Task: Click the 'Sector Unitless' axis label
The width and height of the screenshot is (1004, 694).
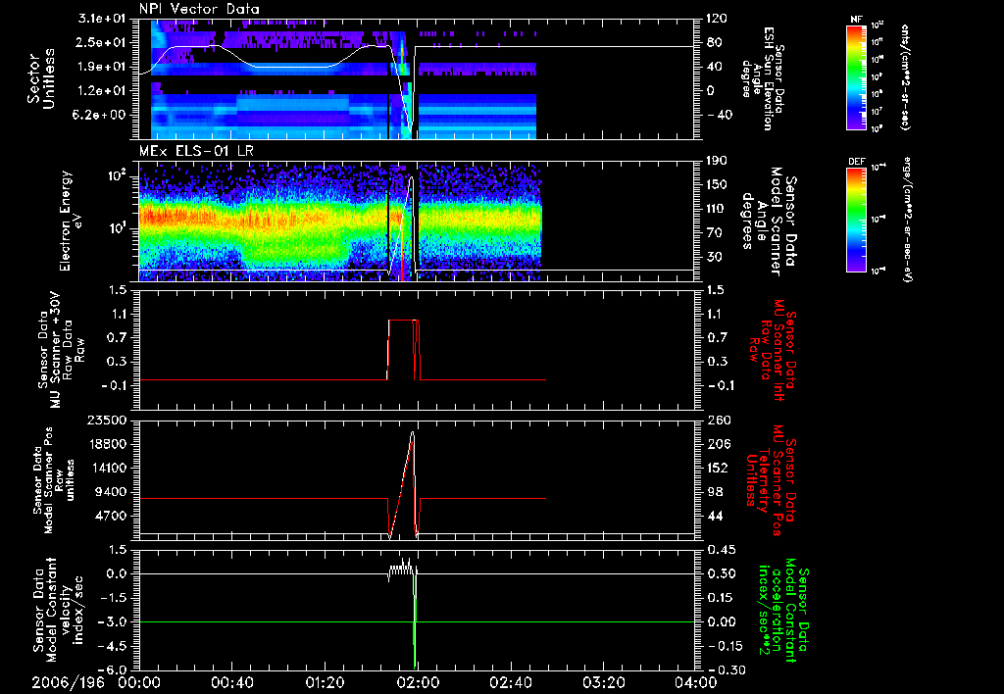Action: (40, 78)
